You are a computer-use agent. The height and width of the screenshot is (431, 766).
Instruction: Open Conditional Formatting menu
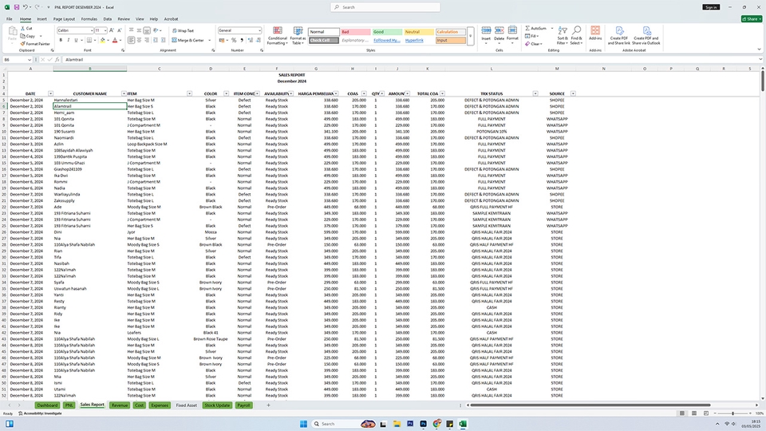coord(277,36)
